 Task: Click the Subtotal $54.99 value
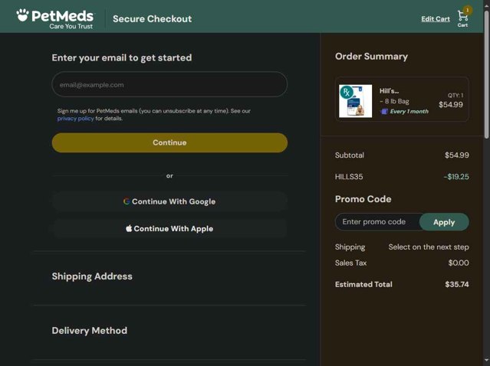(457, 155)
